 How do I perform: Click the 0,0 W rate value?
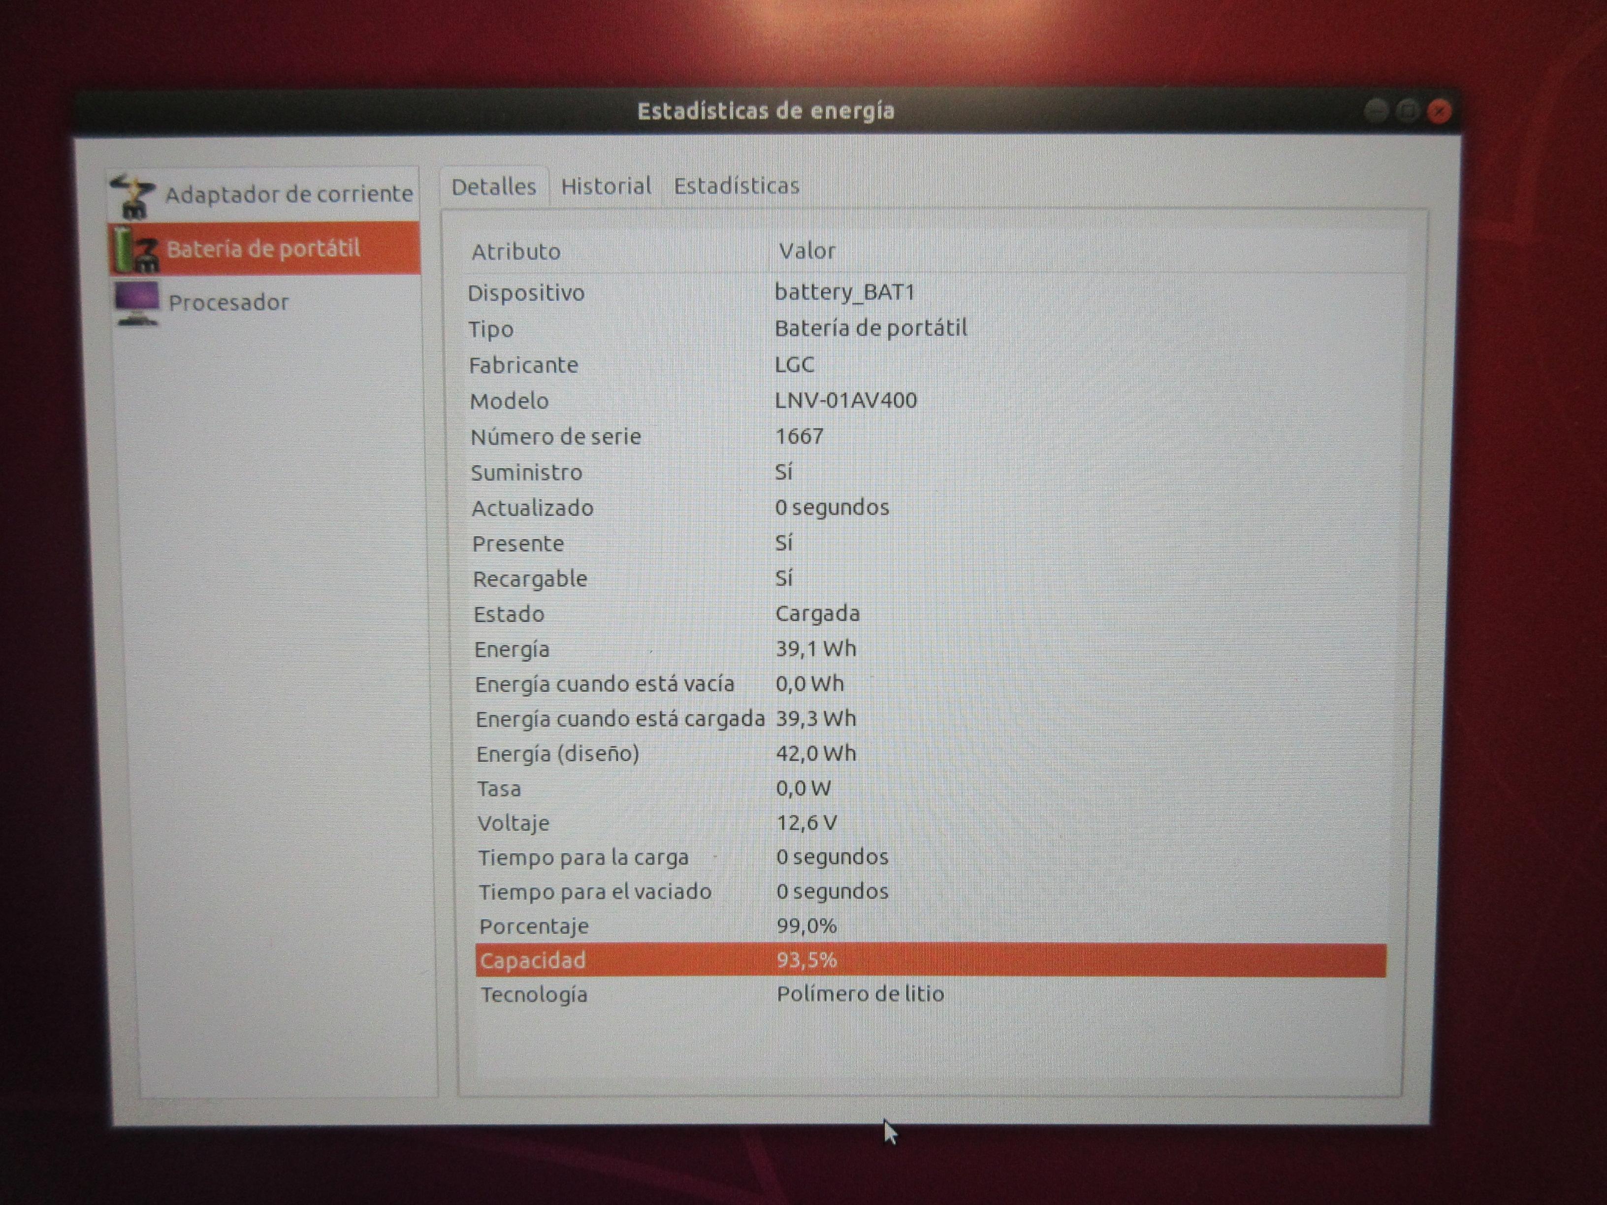tap(803, 788)
